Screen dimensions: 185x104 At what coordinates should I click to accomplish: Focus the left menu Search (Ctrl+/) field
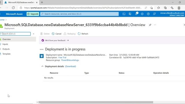click(15, 34)
